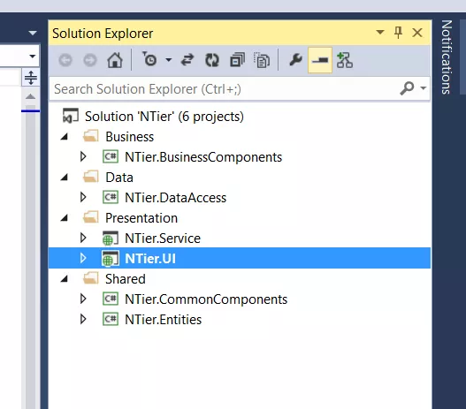Select the Business folder
Image resolution: width=466 pixels, height=409 pixels.
coord(130,137)
